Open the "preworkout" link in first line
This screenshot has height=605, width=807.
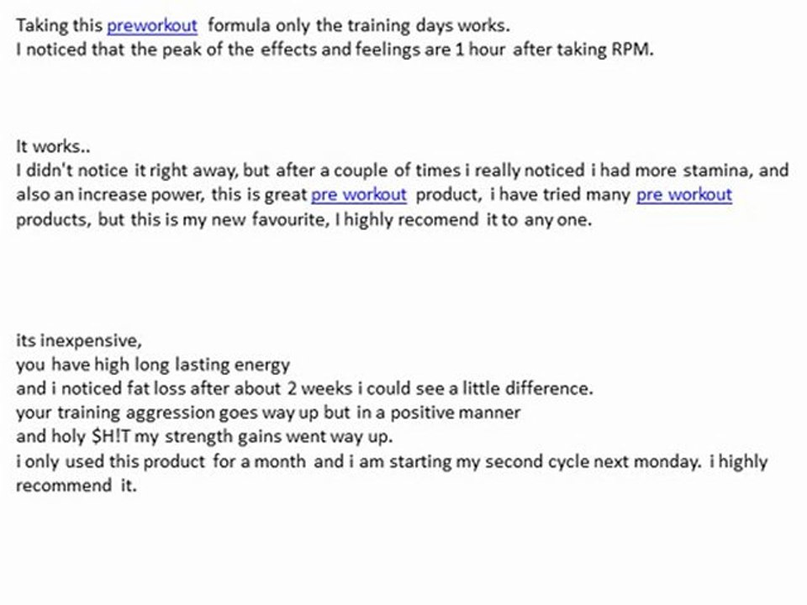tap(152, 26)
